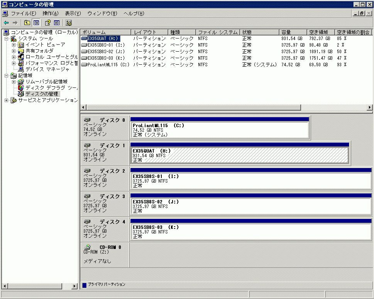This screenshot has height=299, width=374.
Task: Click the EX35QUAT (H:) volume icon
Action: 84,38
